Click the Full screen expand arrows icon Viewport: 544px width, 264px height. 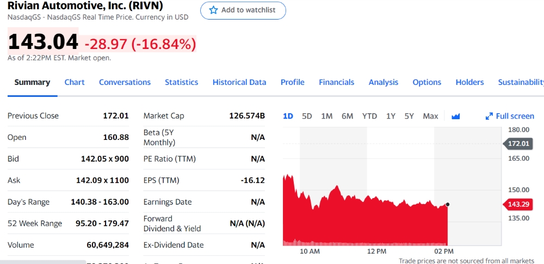click(489, 116)
